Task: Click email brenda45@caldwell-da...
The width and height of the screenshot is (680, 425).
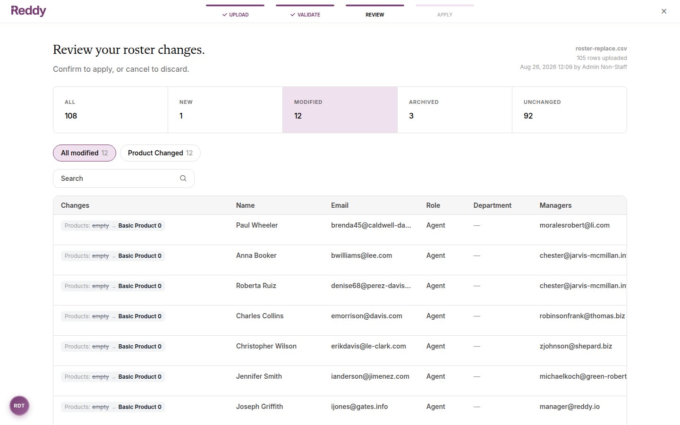Action: click(371, 225)
